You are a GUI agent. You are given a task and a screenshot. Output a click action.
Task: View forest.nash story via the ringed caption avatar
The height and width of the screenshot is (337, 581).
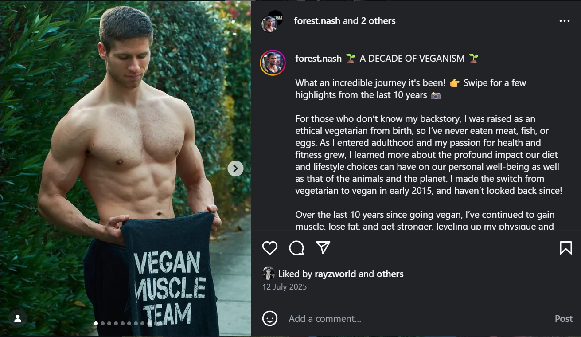click(x=273, y=63)
